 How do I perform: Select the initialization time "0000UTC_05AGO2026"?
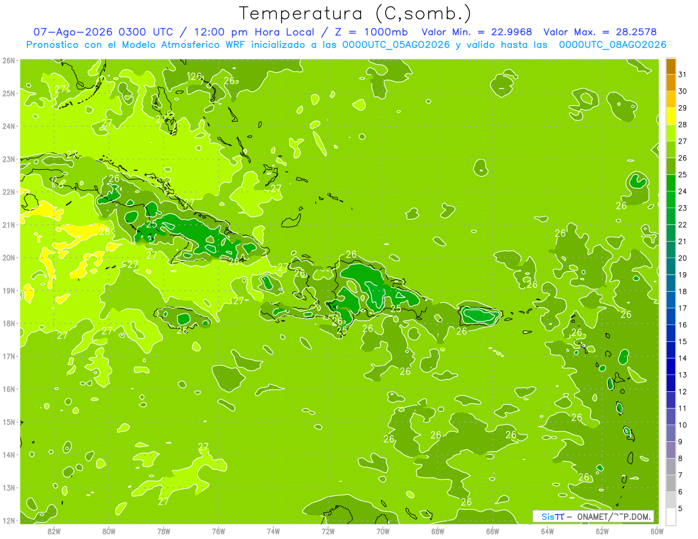(396, 45)
